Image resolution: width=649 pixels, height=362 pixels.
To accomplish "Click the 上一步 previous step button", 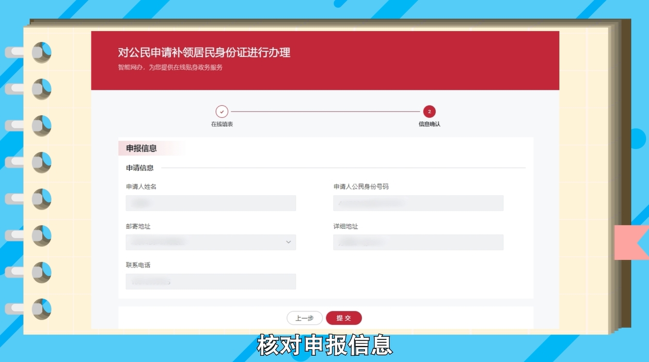I will click(x=305, y=318).
